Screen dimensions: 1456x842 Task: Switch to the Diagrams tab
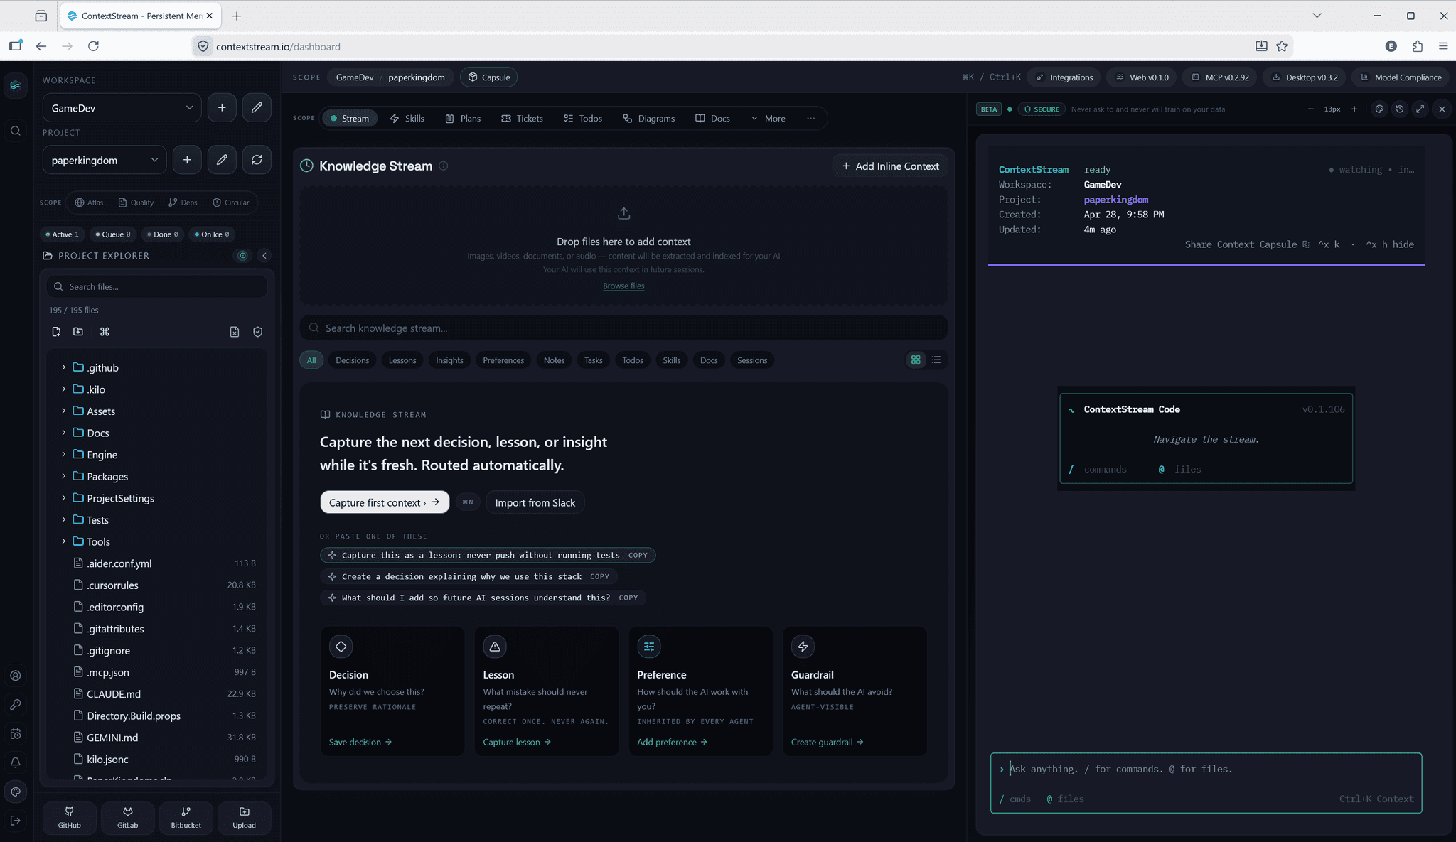tap(648, 118)
